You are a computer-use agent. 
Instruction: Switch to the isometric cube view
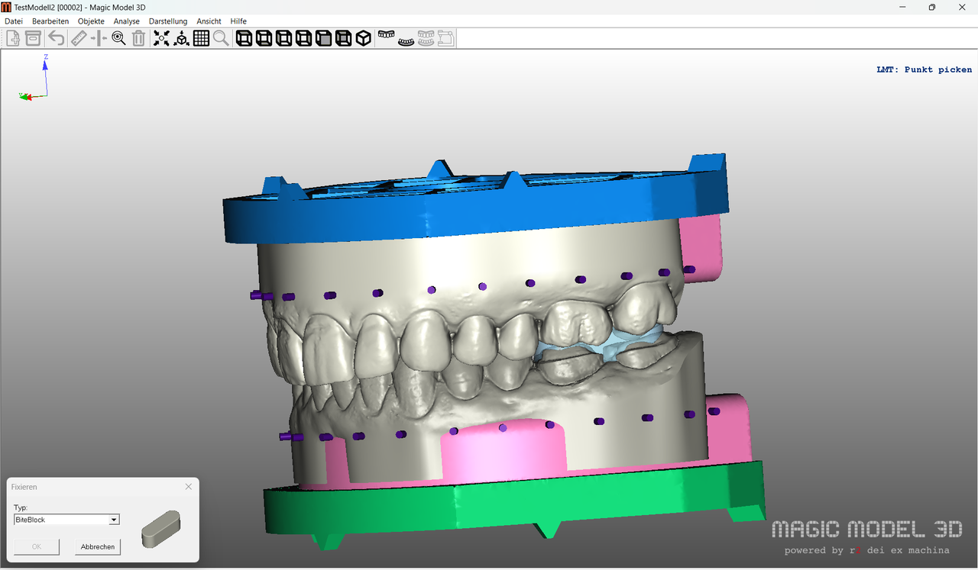click(x=364, y=38)
